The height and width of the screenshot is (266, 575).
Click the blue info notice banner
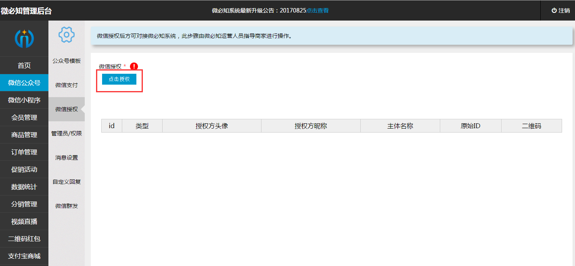pos(332,36)
